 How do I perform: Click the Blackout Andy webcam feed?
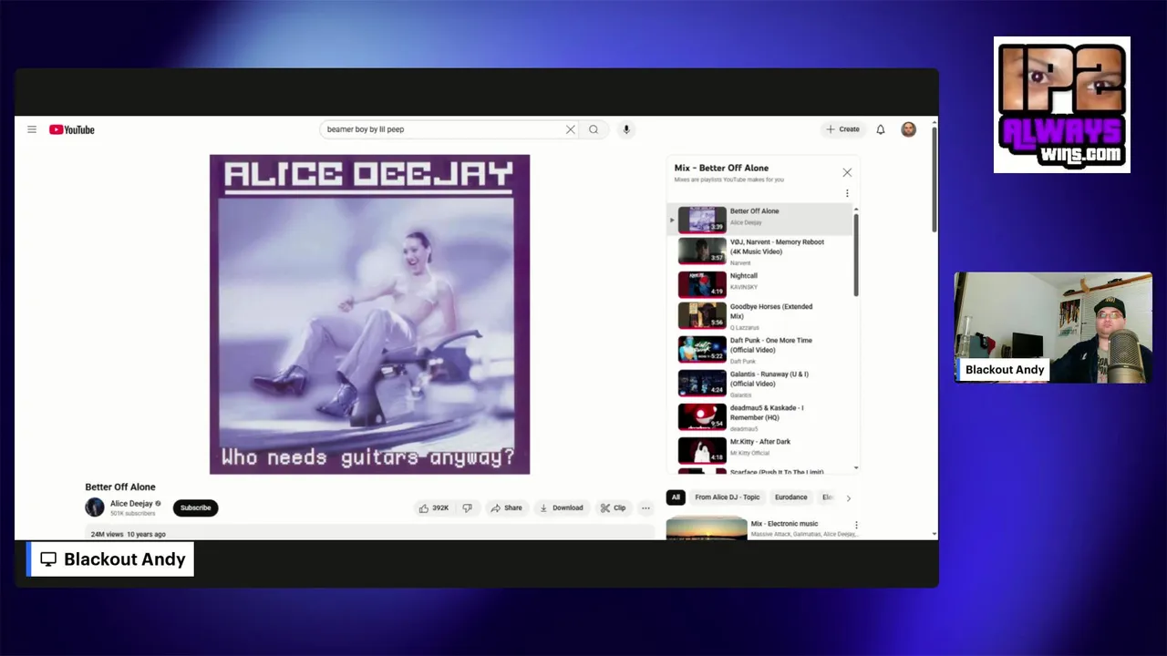tap(1053, 327)
